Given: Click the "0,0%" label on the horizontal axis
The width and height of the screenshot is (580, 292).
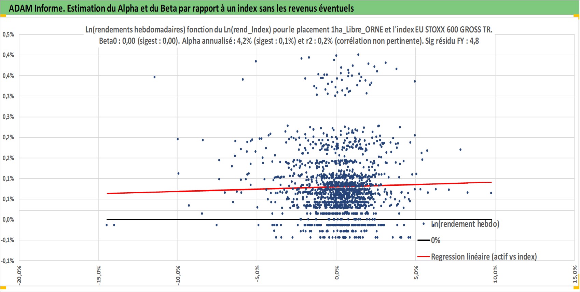Looking at the screenshot, I should click(x=336, y=273).
